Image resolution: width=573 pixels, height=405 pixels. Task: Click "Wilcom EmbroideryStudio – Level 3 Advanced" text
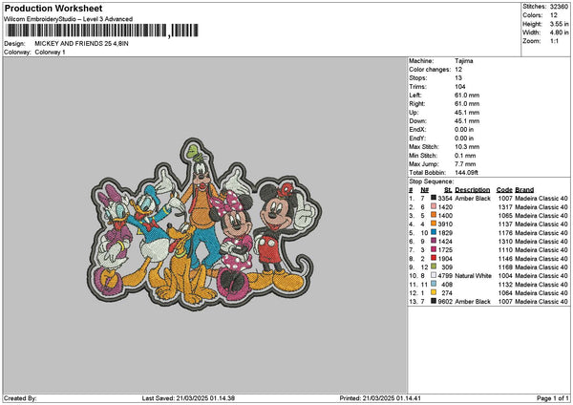[x=69, y=19]
